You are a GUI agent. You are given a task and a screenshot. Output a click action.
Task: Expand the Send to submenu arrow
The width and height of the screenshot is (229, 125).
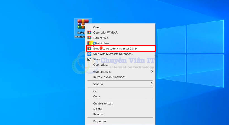click(x=152, y=84)
